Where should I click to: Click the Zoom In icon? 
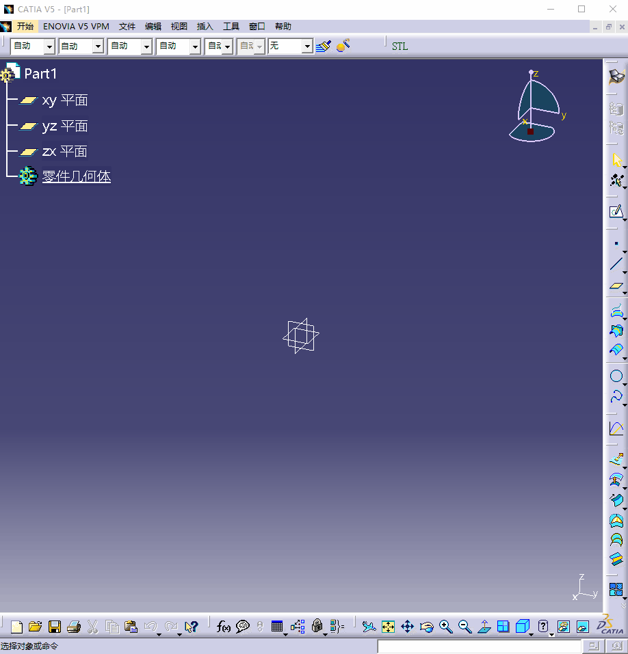pos(446,626)
